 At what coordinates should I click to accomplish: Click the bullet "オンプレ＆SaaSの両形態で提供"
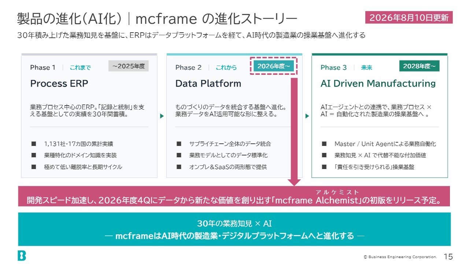point(228,167)
